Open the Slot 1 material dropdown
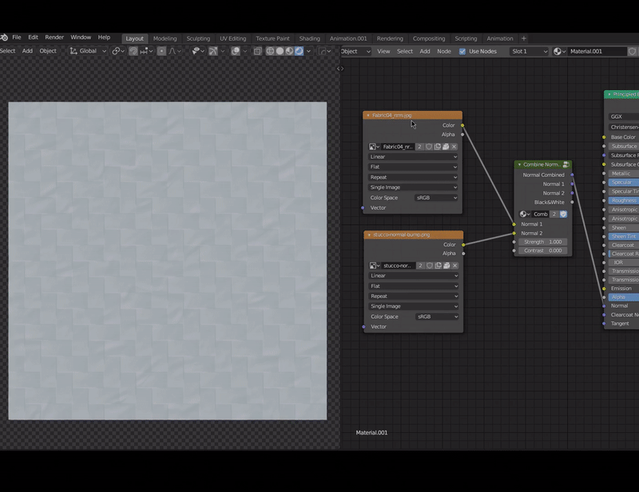 click(529, 52)
